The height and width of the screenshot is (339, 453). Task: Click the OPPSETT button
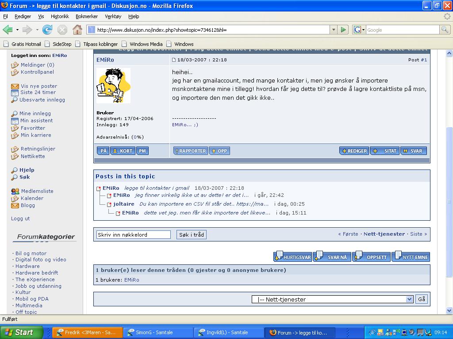372,256
